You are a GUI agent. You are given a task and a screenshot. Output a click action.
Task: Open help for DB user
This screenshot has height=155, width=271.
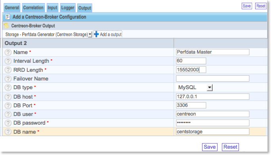pyautogui.click(x=8, y=114)
